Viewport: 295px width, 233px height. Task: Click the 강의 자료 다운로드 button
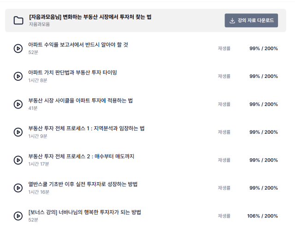(x=251, y=20)
